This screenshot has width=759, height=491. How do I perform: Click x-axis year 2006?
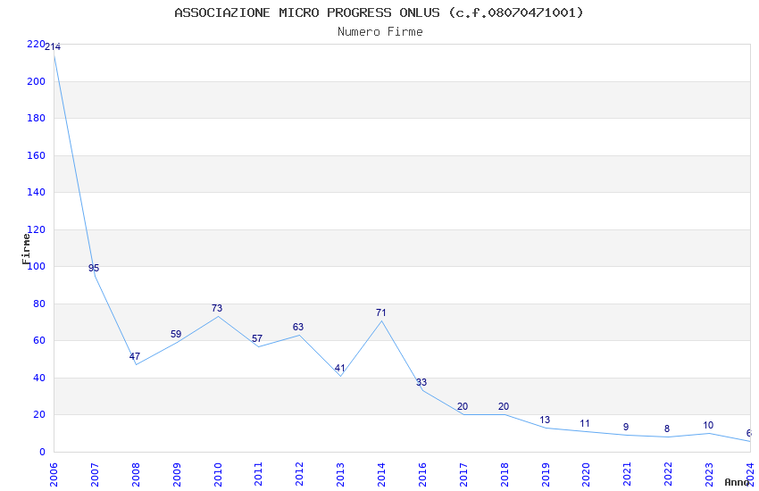tap(54, 475)
